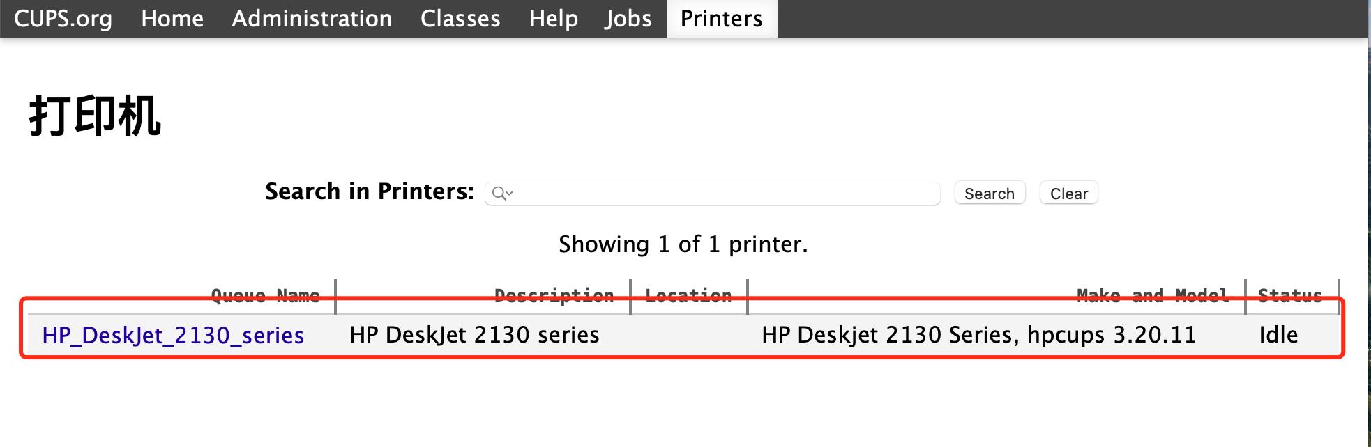Switch to the Classes tab

(460, 19)
